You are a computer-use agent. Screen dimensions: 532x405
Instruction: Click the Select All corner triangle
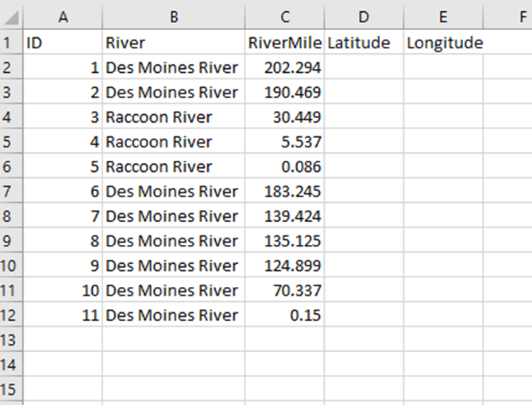coord(12,17)
